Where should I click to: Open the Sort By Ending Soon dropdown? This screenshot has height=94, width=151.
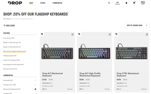coord(137,25)
